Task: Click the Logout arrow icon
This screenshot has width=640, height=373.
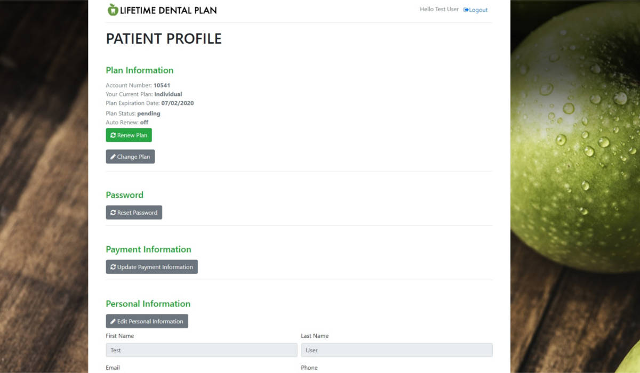Action: (x=466, y=10)
